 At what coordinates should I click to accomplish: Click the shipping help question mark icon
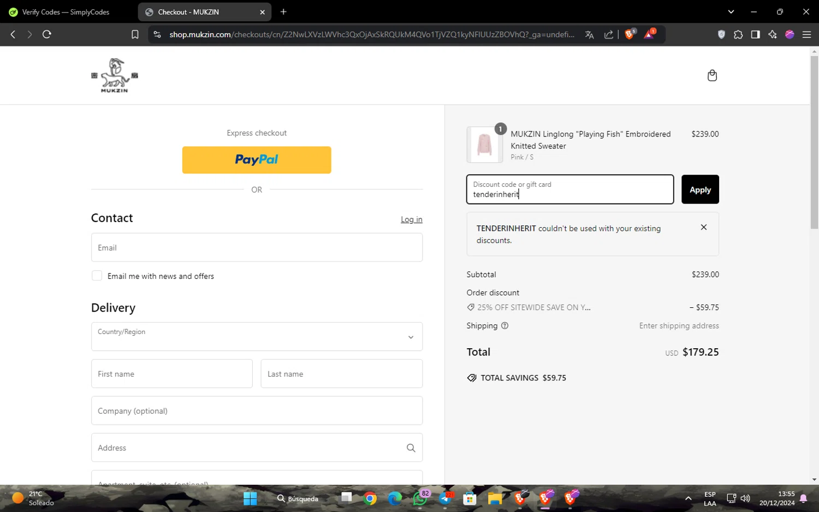point(505,326)
